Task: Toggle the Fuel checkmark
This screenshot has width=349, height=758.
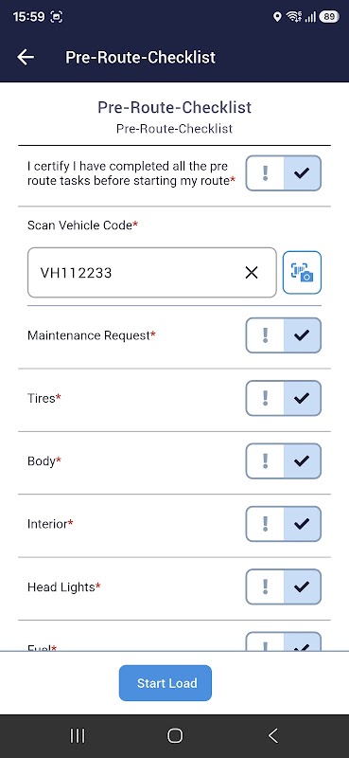Action: pyautogui.click(x=302, y=641)
